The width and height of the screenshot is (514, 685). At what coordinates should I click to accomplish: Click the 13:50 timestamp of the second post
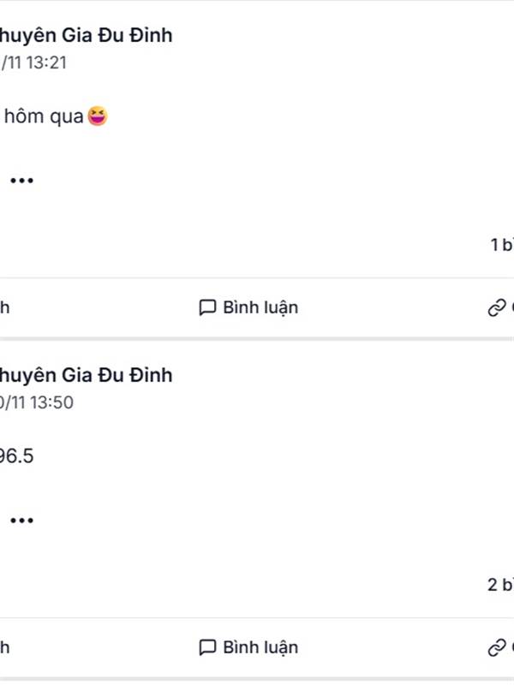[38, 402]
